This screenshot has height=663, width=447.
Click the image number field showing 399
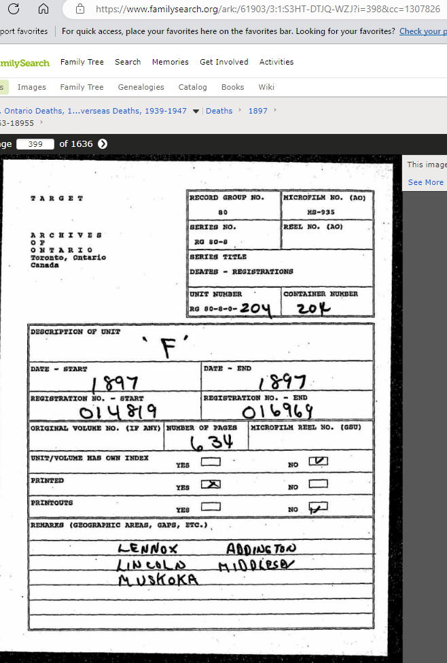(35, 144)
